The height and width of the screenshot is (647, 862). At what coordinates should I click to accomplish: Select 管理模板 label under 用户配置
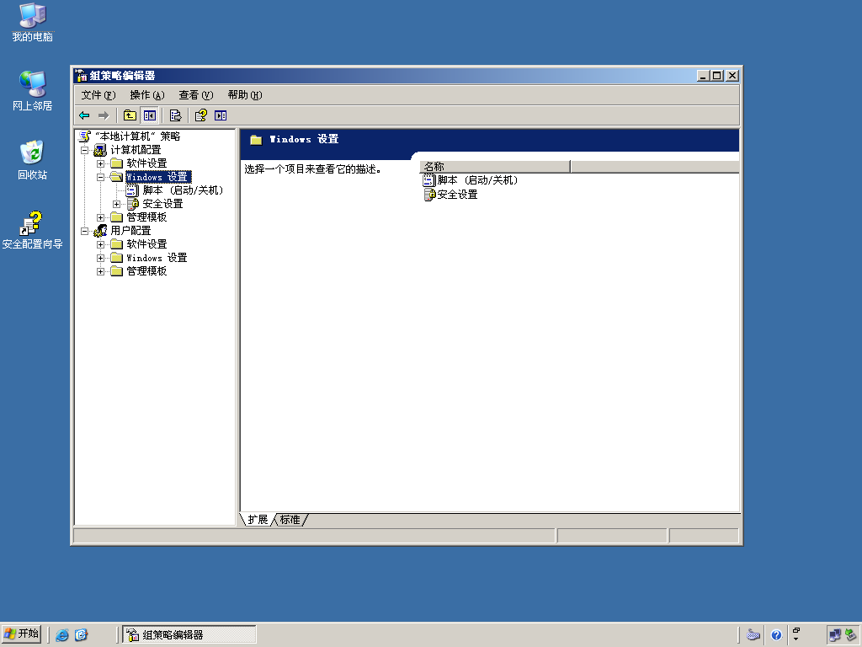pos(146,271)
